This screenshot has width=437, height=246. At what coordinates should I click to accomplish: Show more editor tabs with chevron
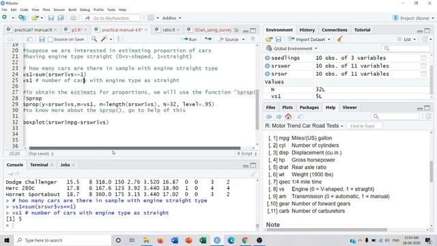(x=236, y=30)
